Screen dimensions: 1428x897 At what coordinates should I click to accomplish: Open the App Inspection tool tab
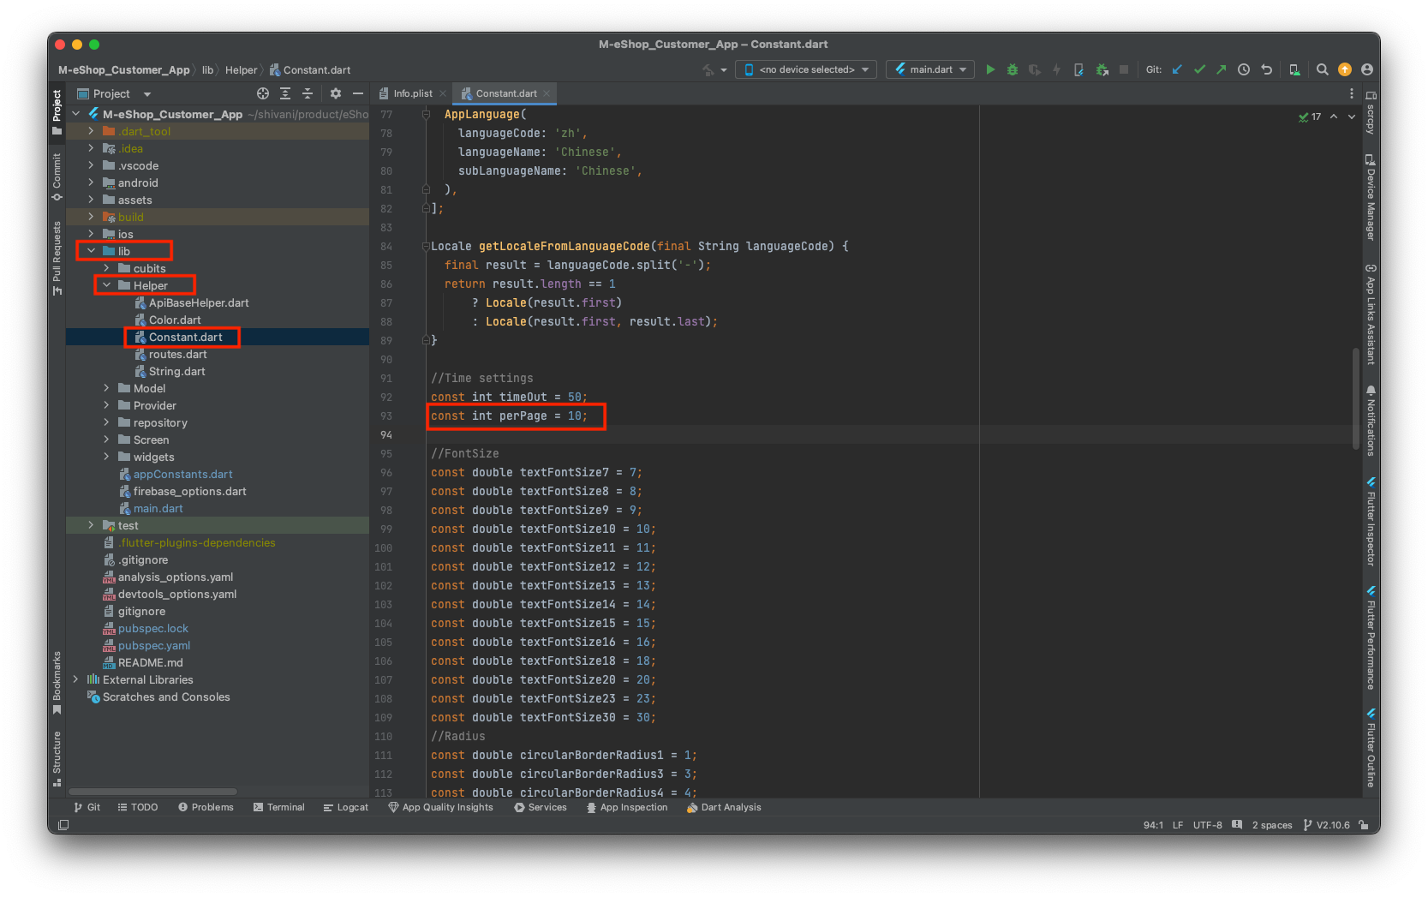point(627,807)
